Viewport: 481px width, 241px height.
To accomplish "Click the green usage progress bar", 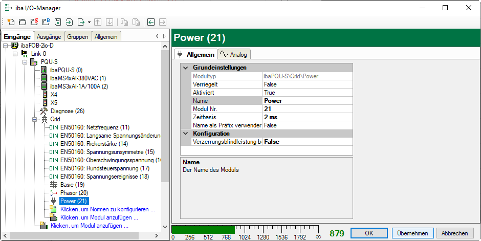I will coord(203,229).
